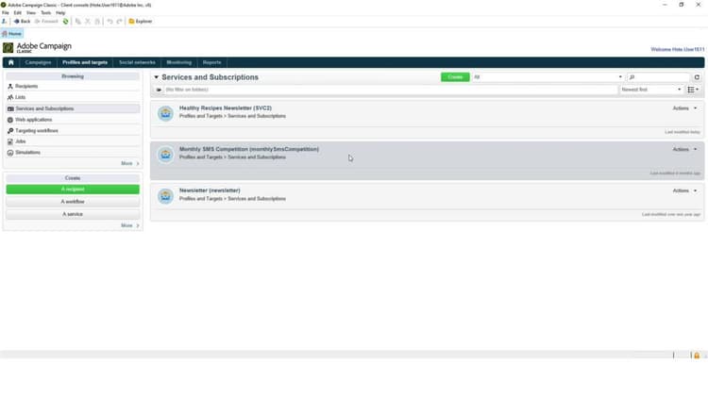708x397 pixels.
Task: Expand More under Create
Action: [x=130, y=225]
